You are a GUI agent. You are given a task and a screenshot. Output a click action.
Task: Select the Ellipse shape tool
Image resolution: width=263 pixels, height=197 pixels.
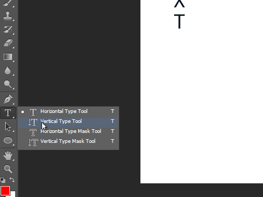(x=8, y=140)
